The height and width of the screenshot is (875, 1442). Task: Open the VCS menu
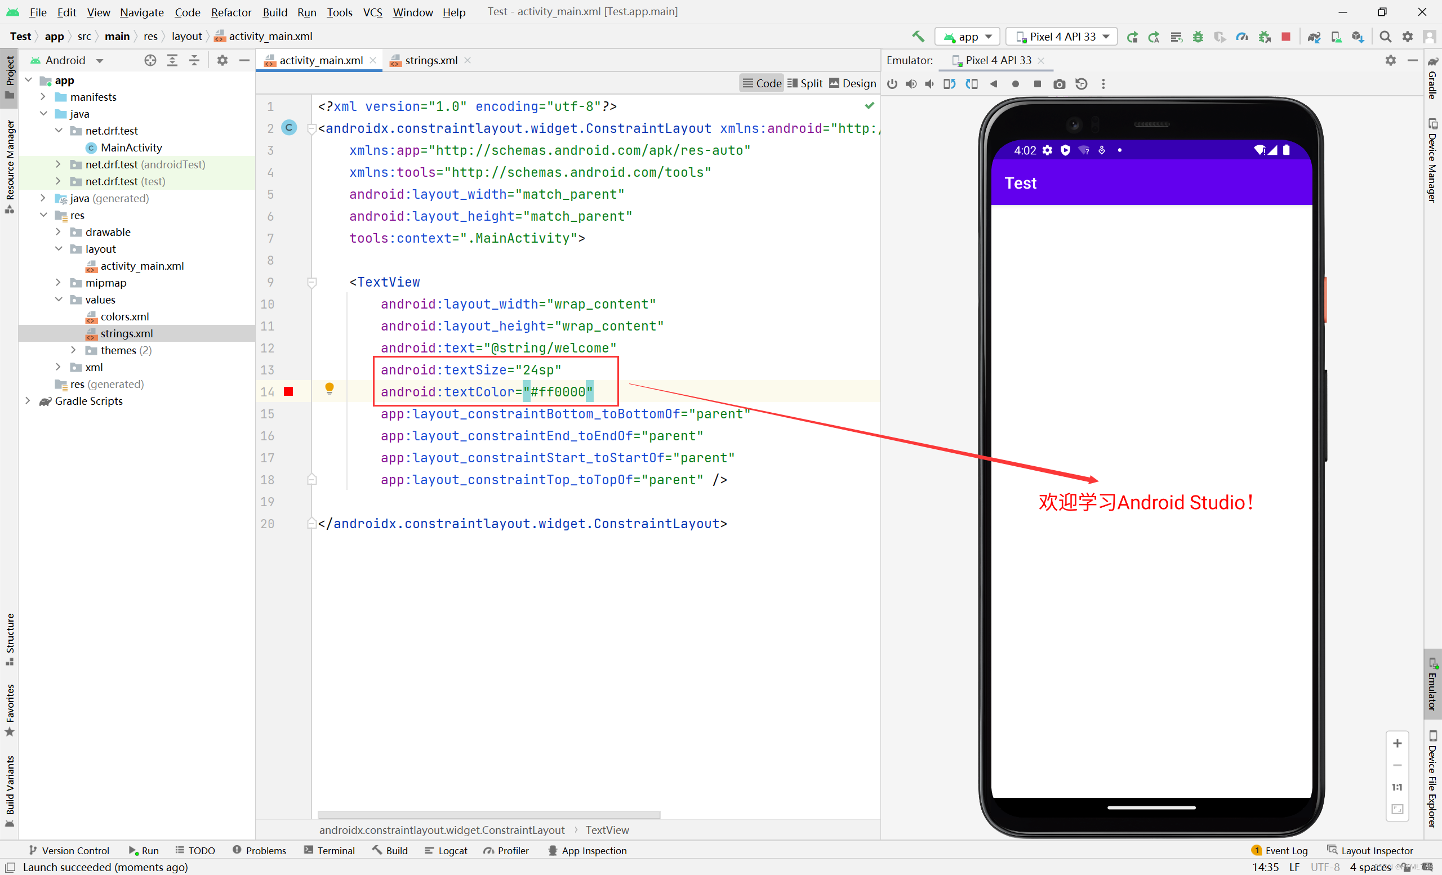(372, 12)
